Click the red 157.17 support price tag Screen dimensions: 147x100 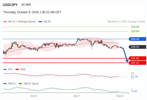tap(137, 63)
